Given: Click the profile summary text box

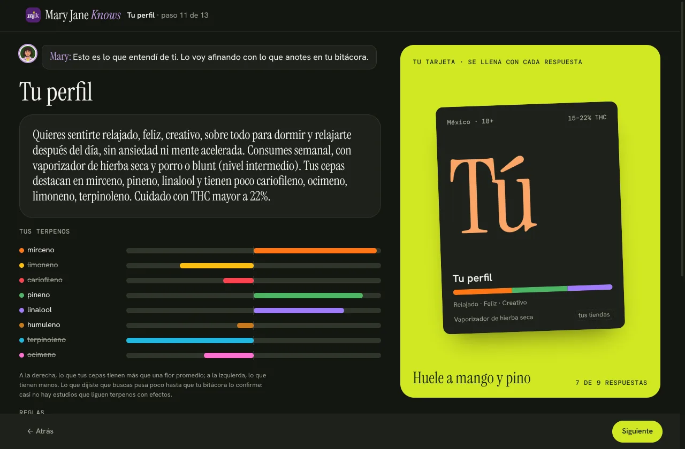Looking at the screenshot, I should tap(200, 166).
